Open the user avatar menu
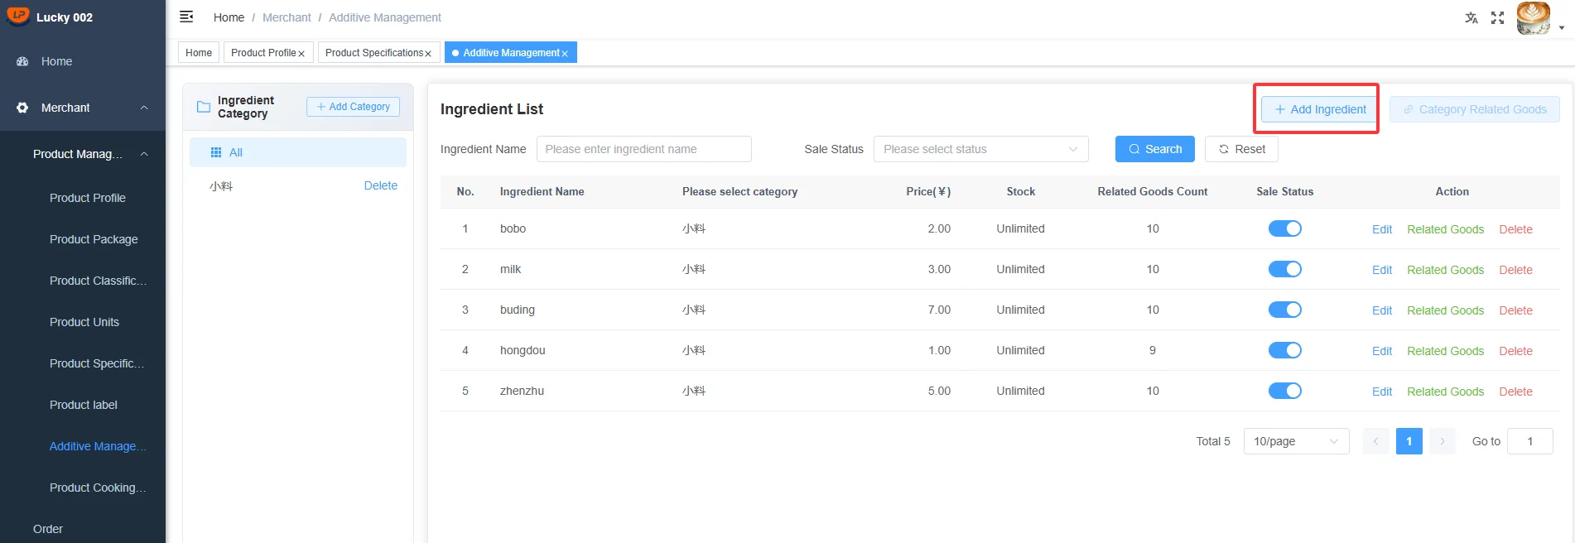1575x543 pixels. click(1534, 17)
